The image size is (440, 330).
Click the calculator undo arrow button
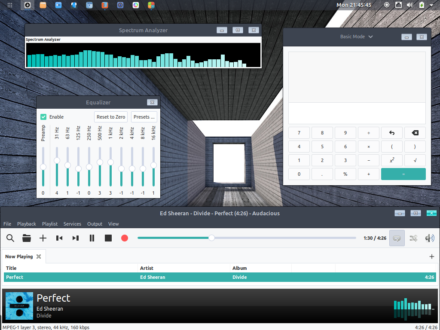392,133
